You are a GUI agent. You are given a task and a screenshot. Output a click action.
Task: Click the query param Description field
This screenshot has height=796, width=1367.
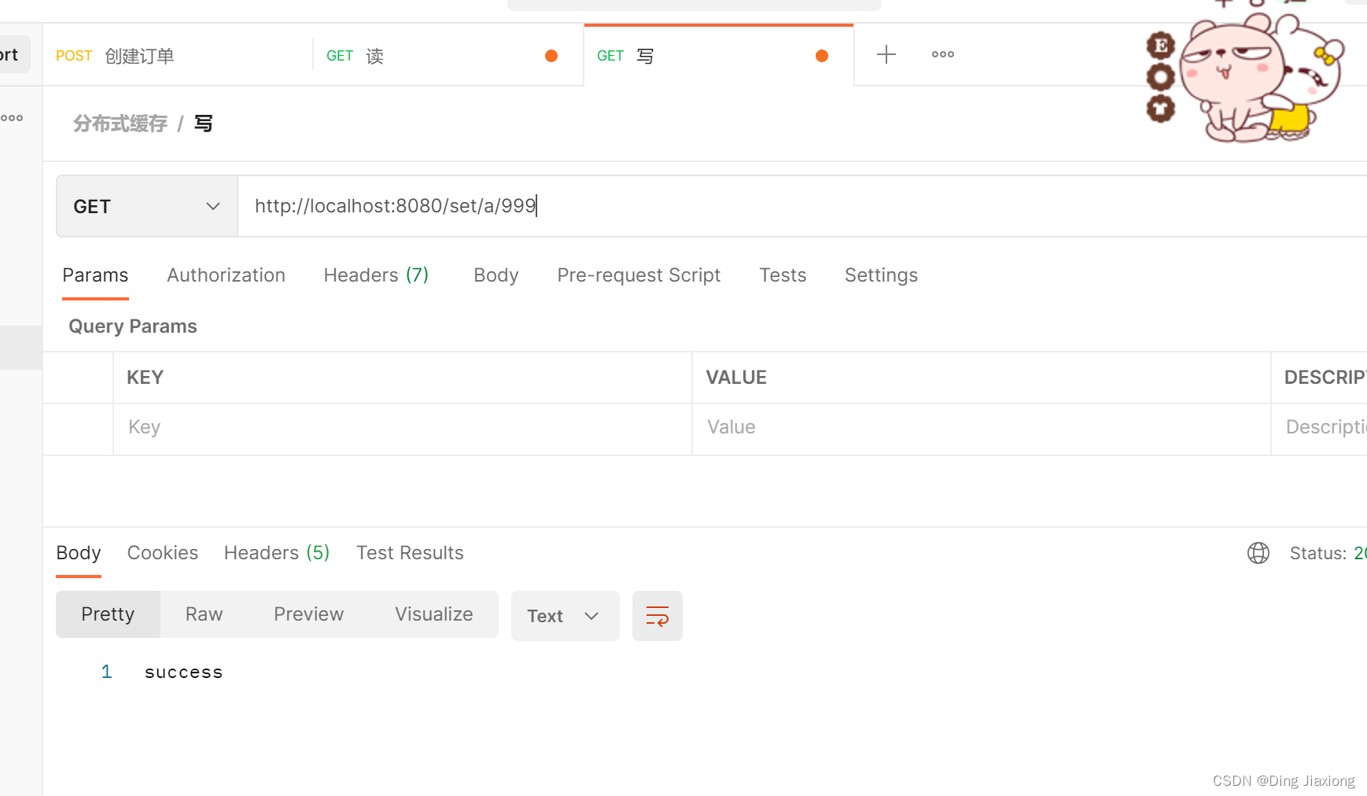1320,429
